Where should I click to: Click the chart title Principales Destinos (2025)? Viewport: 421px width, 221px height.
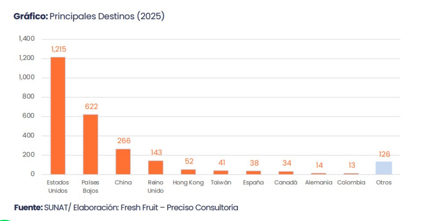coord(89,17)
